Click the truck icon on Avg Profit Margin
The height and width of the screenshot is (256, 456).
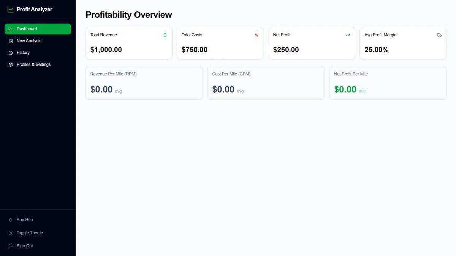tap(439, 35)
